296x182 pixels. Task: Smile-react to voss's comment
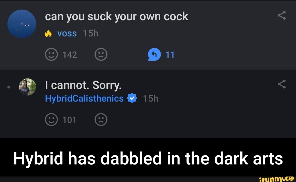click(x=51, y=54)
